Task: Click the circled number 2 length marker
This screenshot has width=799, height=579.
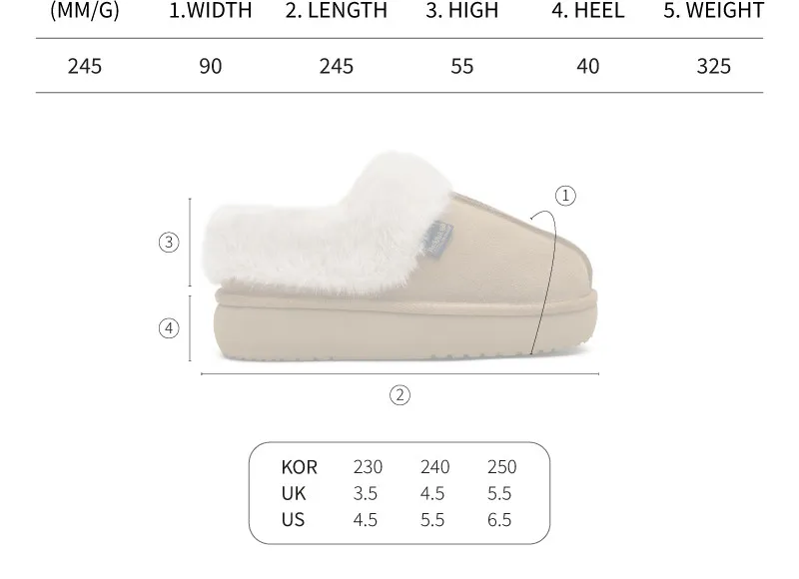Action: pyautogui.click(x=399, y=395)
